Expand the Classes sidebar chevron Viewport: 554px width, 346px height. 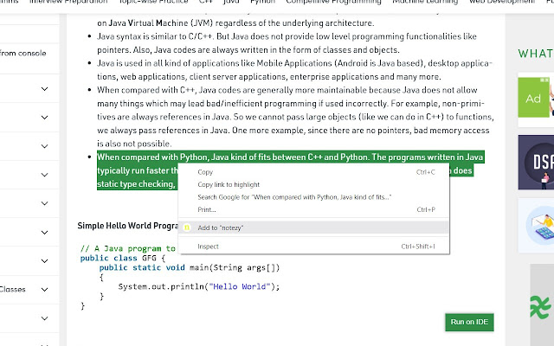[44, 290]
